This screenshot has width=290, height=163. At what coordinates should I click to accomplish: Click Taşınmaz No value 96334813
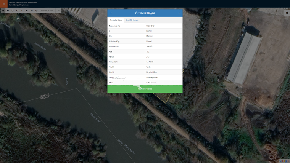coord(150,26)
